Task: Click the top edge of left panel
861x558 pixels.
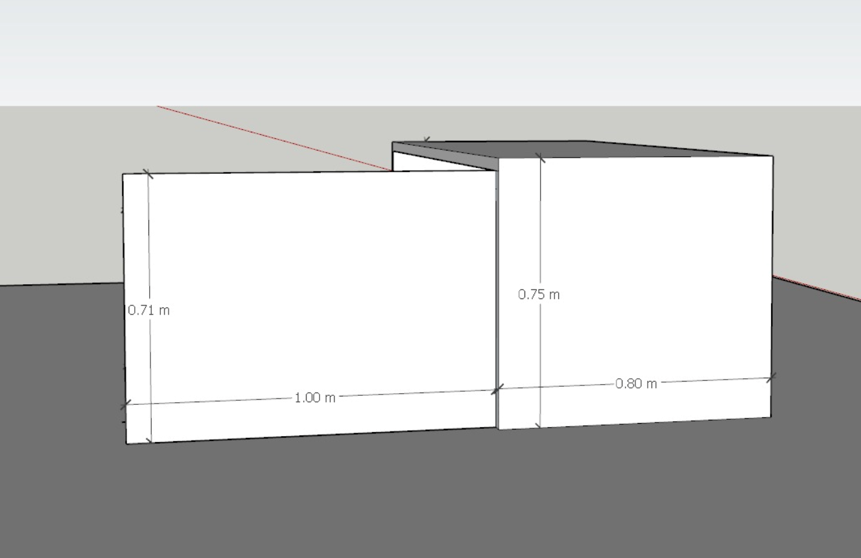Action: click(x=311, y=172)
